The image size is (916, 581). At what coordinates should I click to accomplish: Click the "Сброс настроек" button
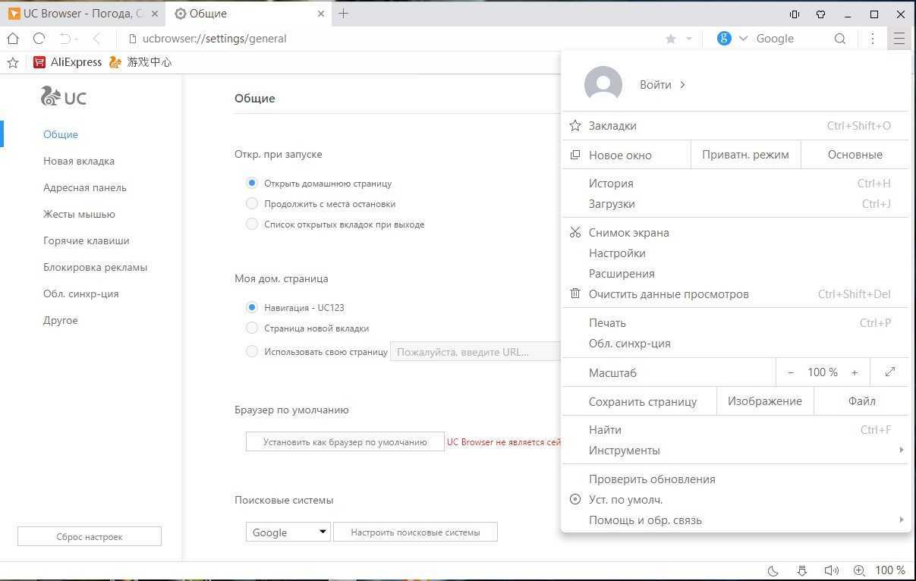[x=90, y=537]
